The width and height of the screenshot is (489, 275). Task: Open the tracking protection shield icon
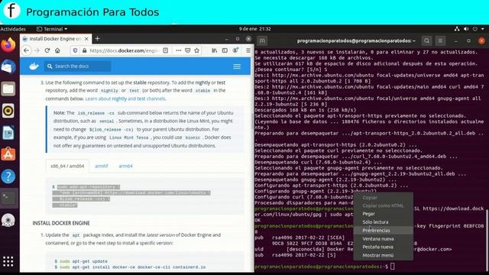pos(75,50)
